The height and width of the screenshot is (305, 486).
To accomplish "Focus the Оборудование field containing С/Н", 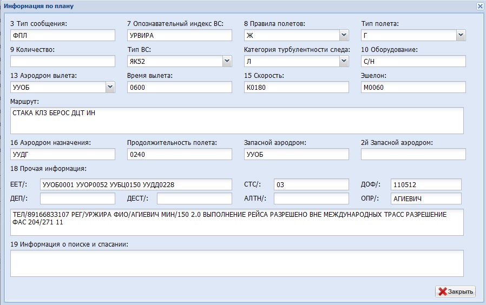I will click(x=413, y=62).
